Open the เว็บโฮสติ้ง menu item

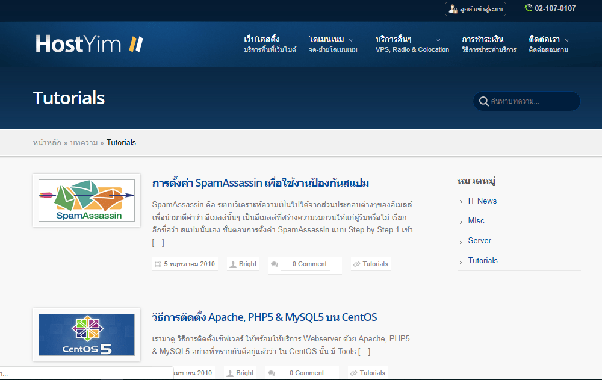[x=270, y=44]
